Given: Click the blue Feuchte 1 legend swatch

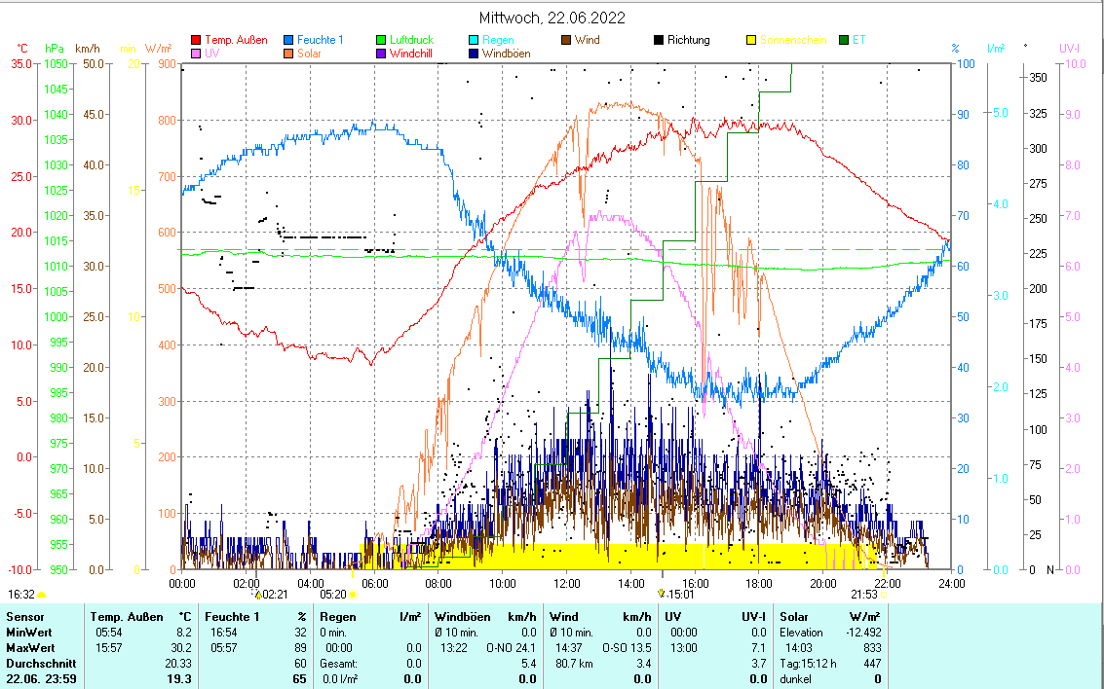Looking at the screenshot, I should 289,40.
